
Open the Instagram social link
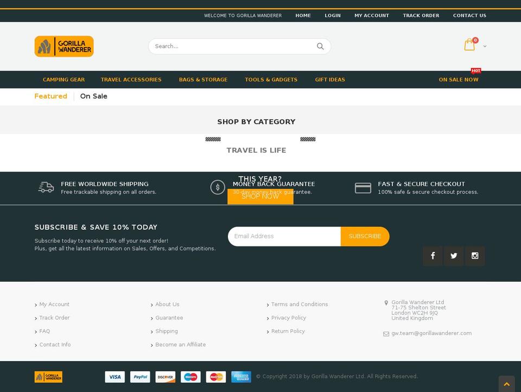click(x=475, y=256)
